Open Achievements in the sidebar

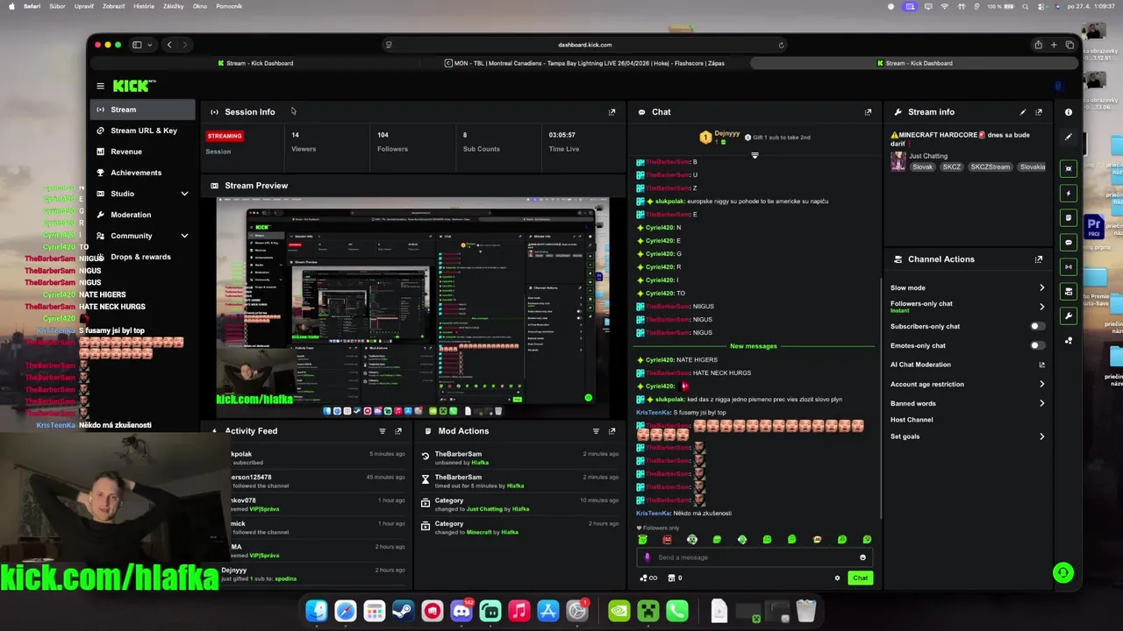pos(142,173)
